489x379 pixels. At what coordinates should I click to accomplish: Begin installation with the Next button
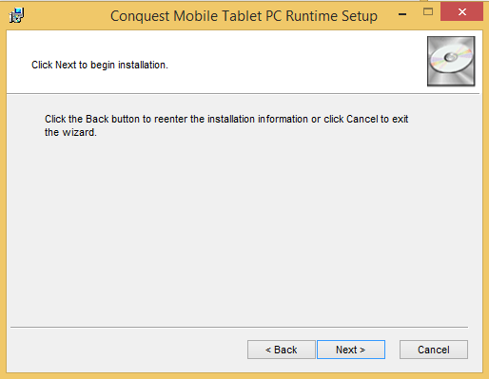[351, 350]
